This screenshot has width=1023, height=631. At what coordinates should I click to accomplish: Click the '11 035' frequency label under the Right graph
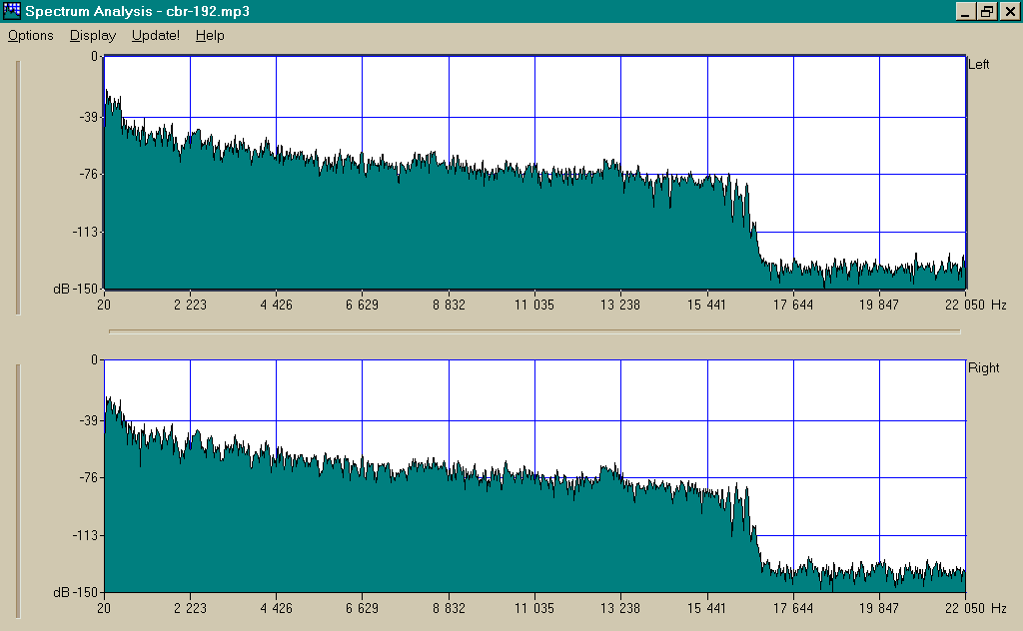point(534,608)
